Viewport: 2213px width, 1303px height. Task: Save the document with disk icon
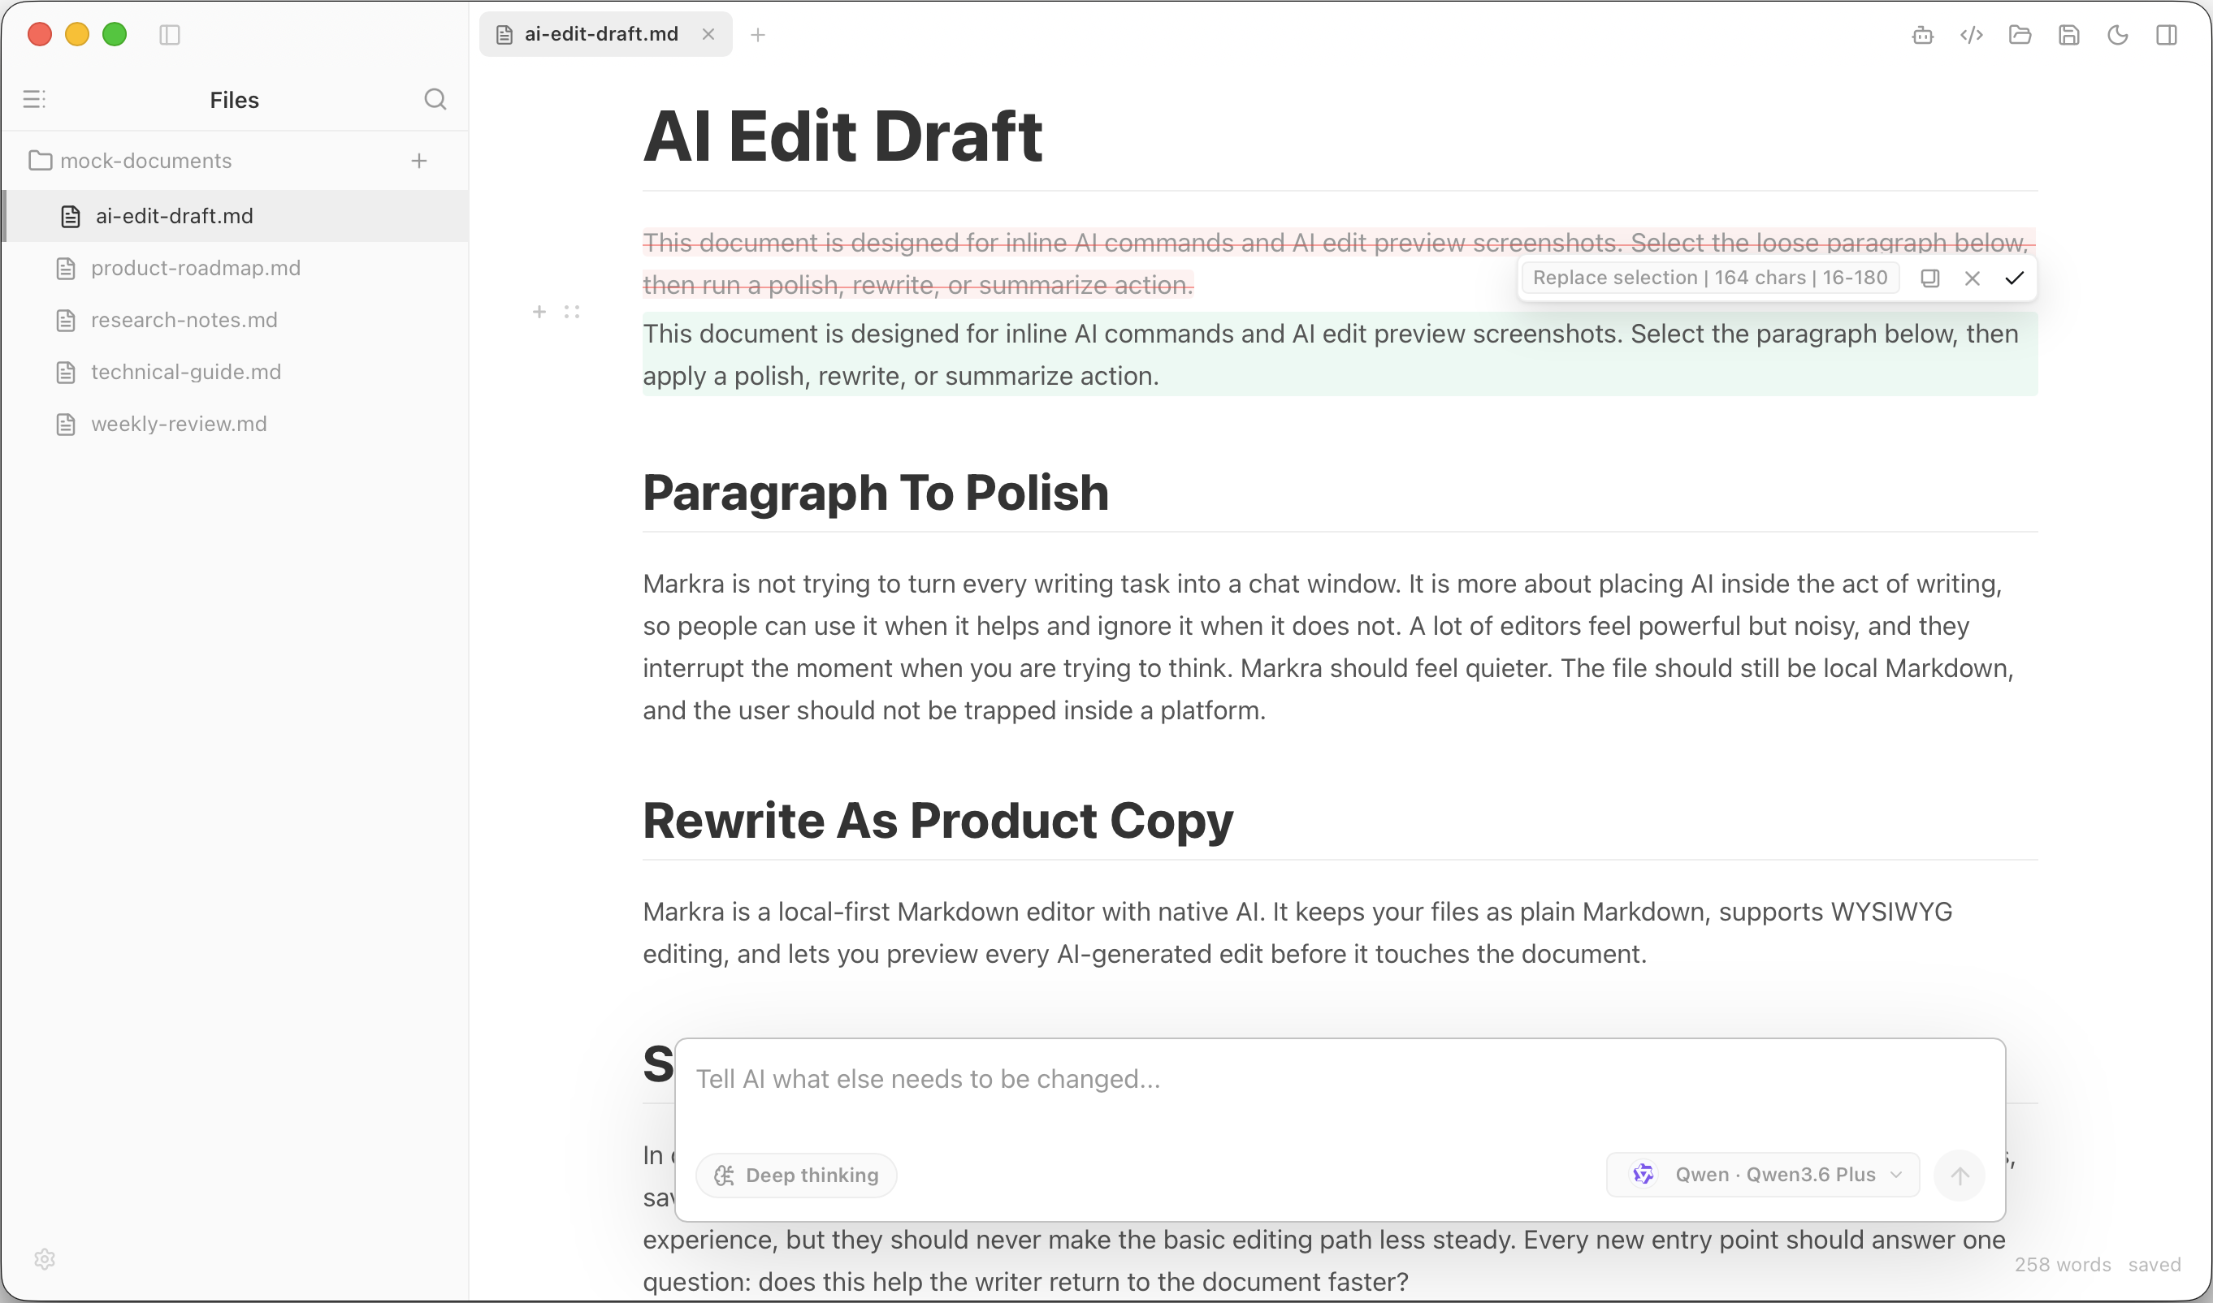pos(2069,35)
